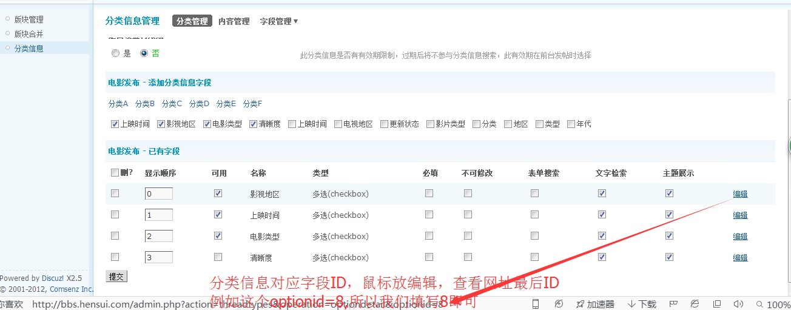Click the 分类C link
The image size is (791, 310).
pos(172,104)
